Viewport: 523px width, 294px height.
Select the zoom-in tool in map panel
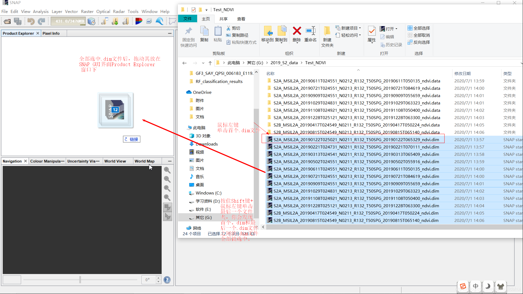167,170
